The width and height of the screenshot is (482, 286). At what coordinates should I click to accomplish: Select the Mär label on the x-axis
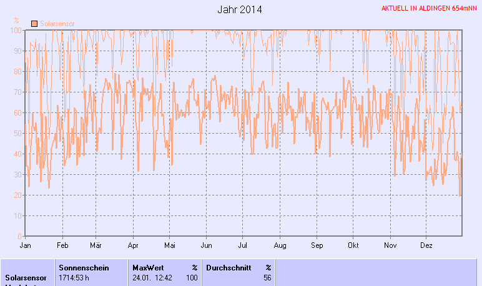coord(96,245)
